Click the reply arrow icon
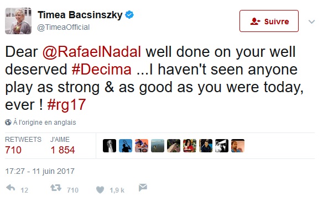This screenshot has height=202, width=328. [11, 188]
